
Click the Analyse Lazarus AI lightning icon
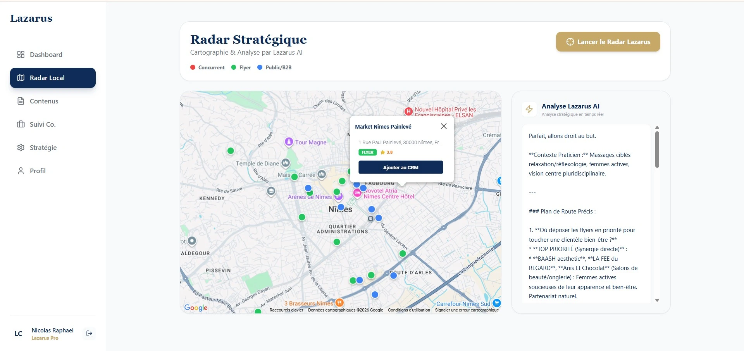(529, 109)
